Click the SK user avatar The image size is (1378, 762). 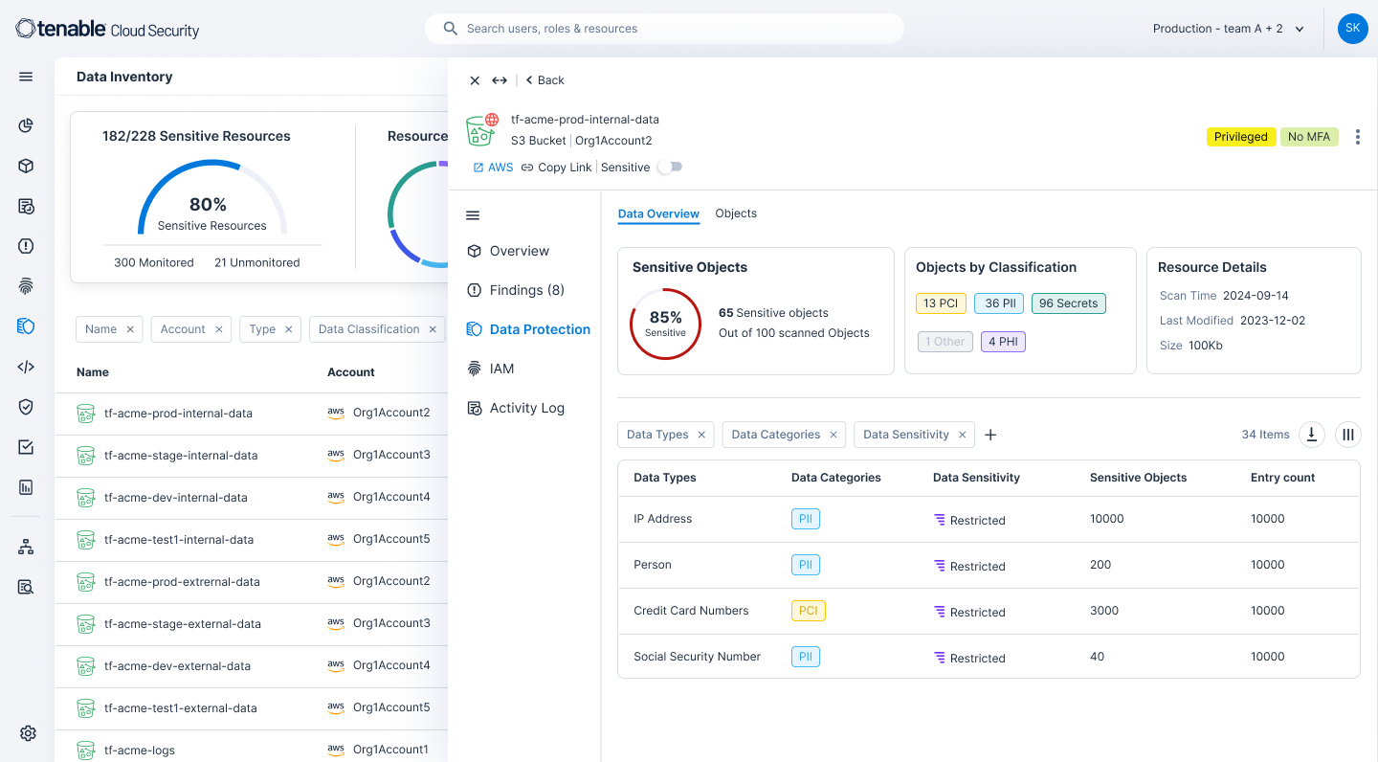coord(1352,29)
